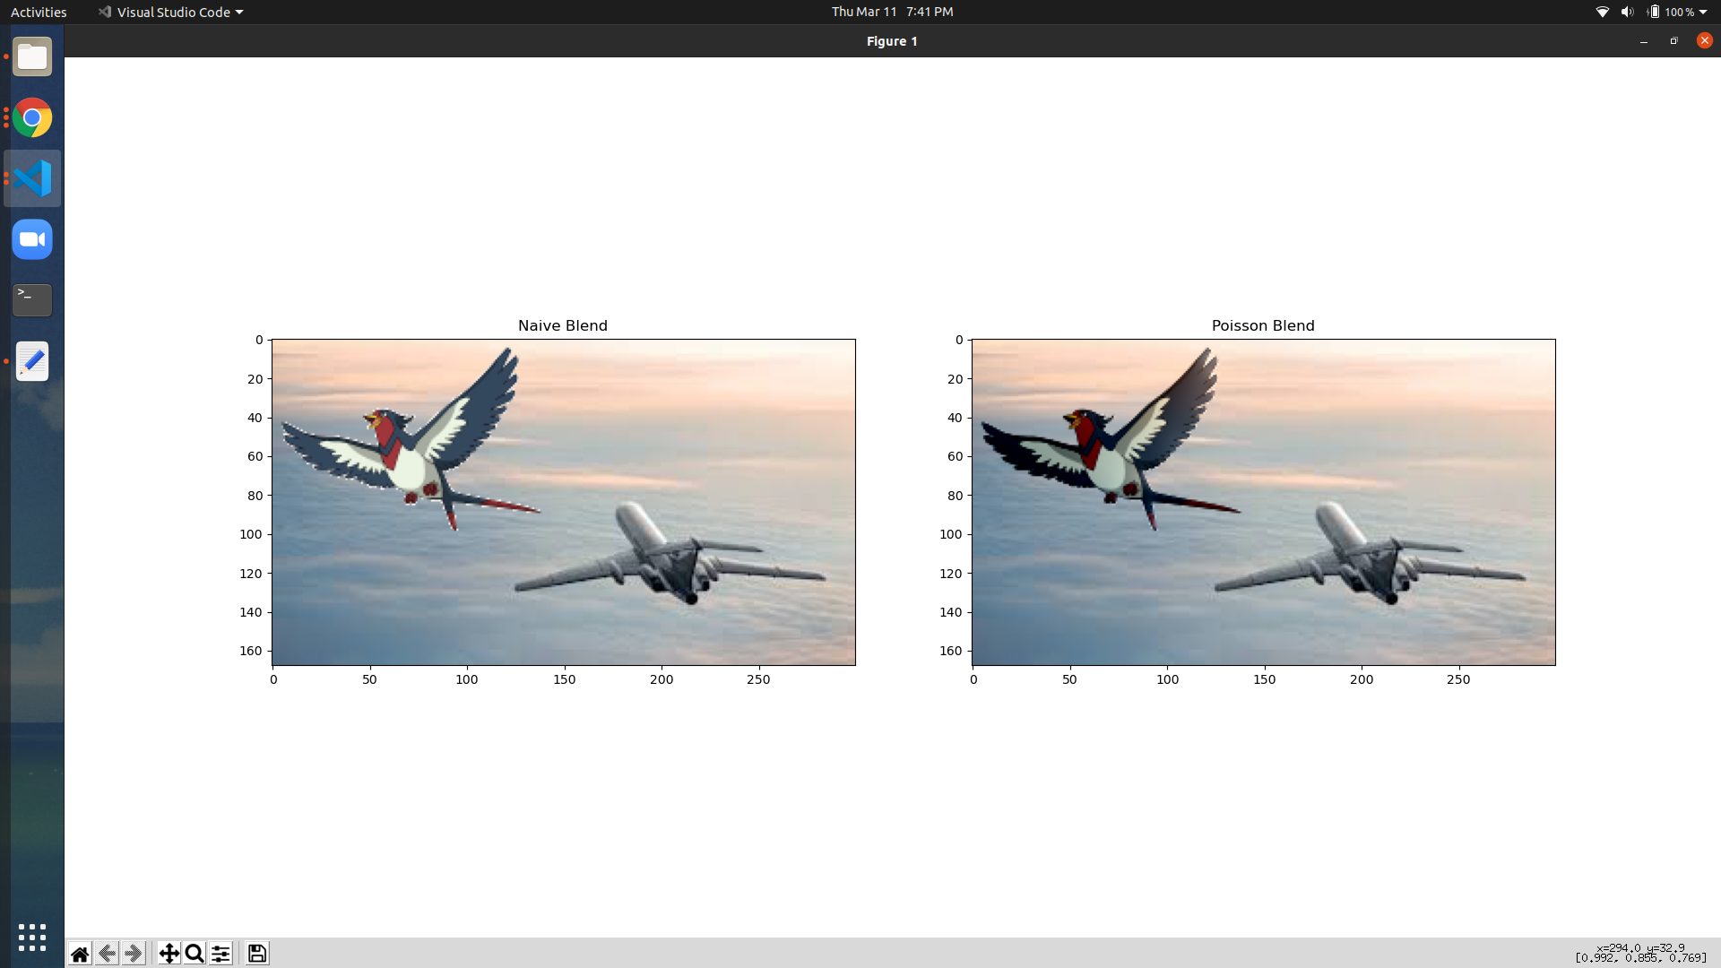Open the Wi-Fi network indicator
Screen dimensions: 1721x968
tap(1603, 12)
